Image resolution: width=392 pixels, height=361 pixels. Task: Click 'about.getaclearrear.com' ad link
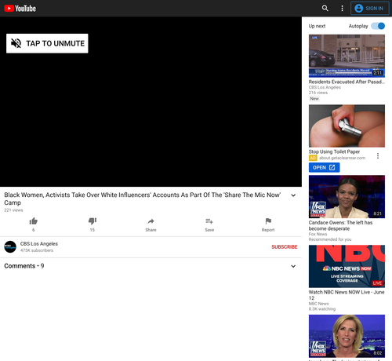pos(342,158)
